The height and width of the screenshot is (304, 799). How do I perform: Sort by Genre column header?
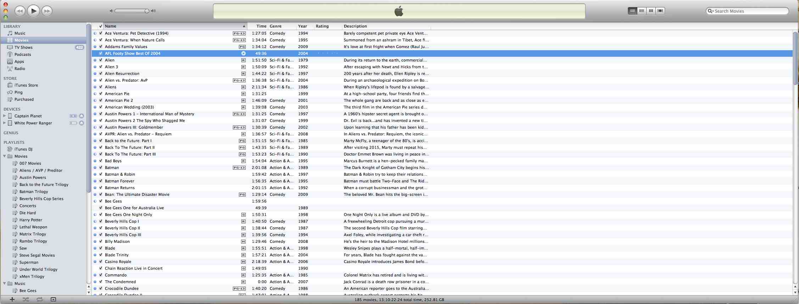(x=282, y=26)
